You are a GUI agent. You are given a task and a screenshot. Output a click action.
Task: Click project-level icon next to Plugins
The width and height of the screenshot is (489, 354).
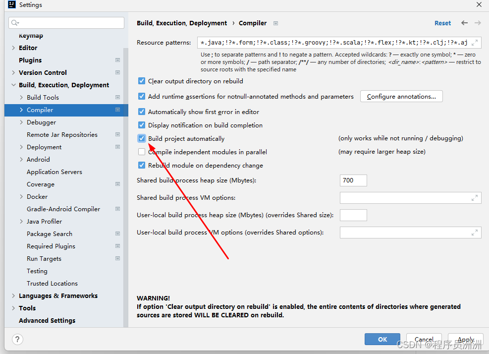pyautogui.click(x=117, y=60)
